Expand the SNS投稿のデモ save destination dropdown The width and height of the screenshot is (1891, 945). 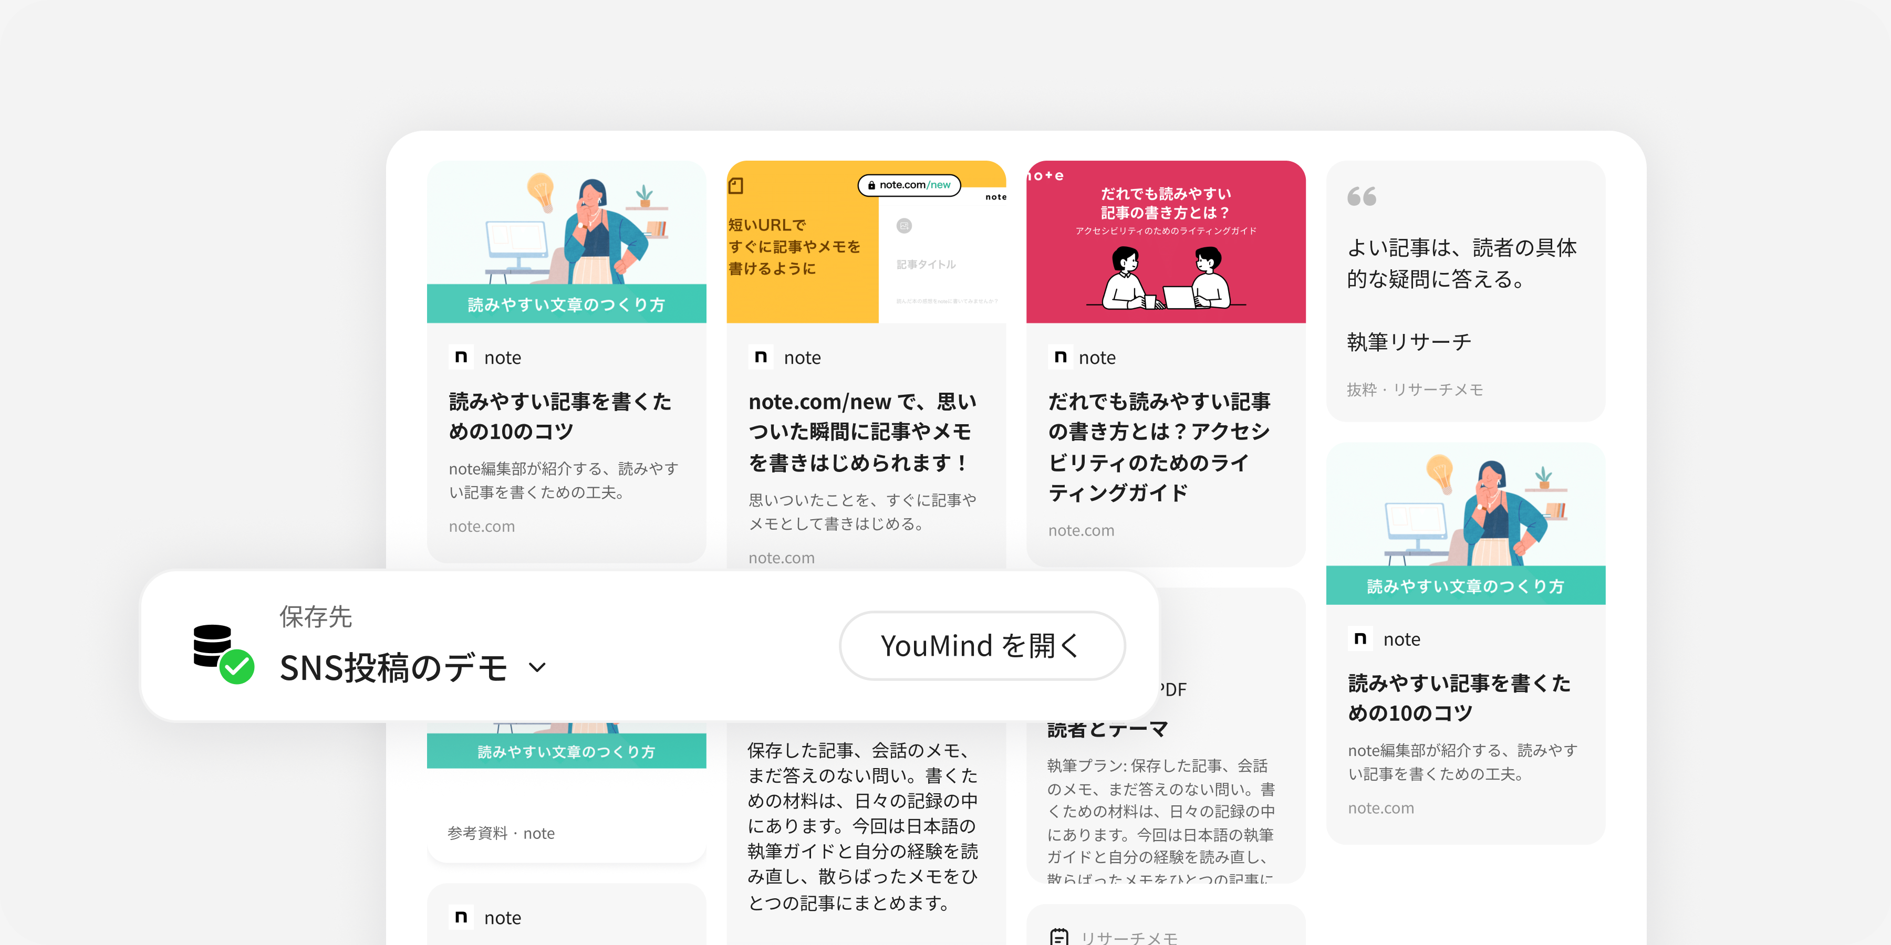pos(537,668)
